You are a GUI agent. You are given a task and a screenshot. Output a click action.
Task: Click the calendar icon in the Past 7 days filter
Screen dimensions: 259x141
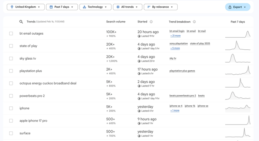(x=51, y=7)
